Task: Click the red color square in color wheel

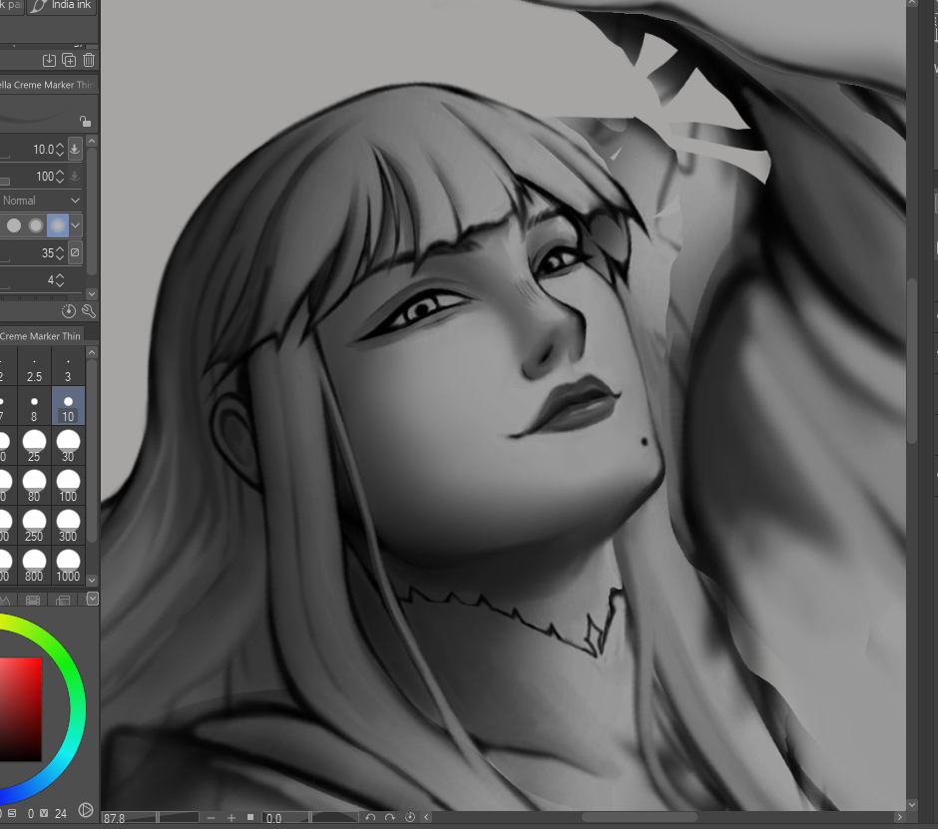Action: [x=21, y=708]
